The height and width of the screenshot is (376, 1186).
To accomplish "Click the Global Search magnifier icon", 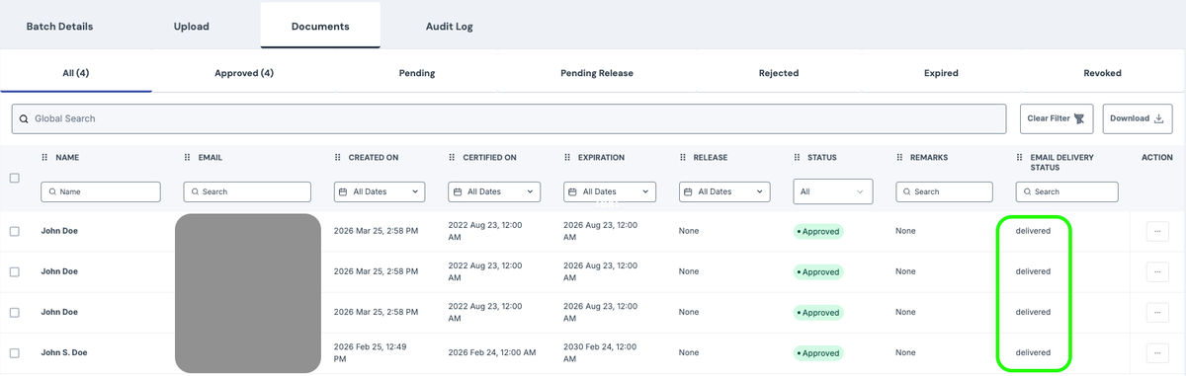I will pyautogui.click(x=24, y=118).
